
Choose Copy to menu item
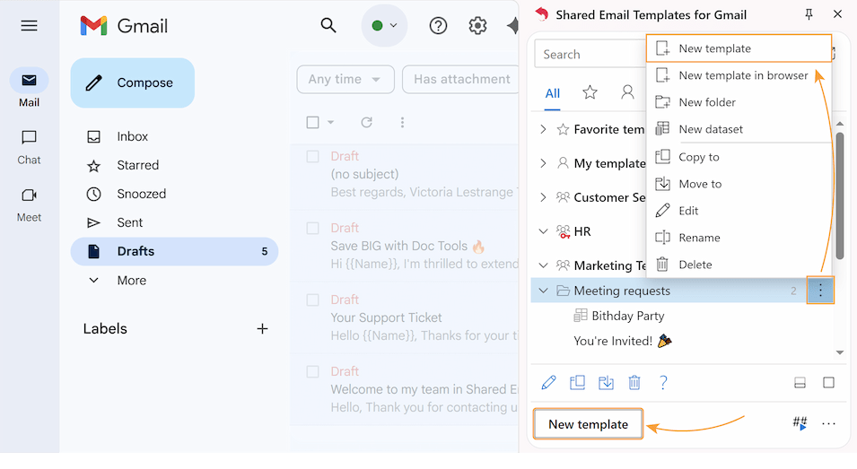[739, 157]
